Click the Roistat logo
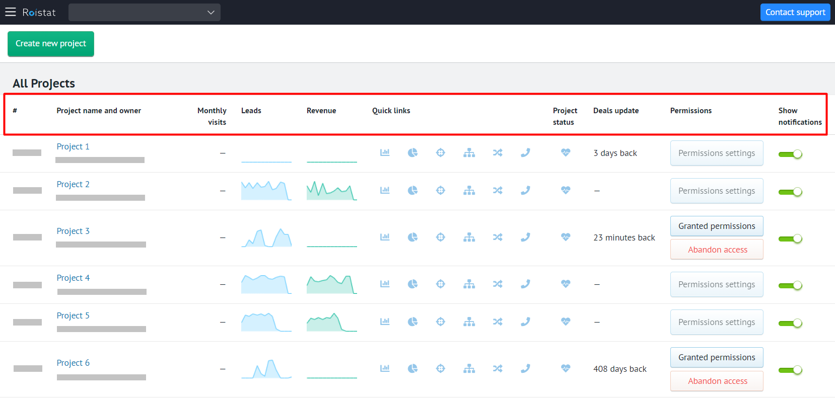Screen dimensions: 835x400 [x=39, y=12]
